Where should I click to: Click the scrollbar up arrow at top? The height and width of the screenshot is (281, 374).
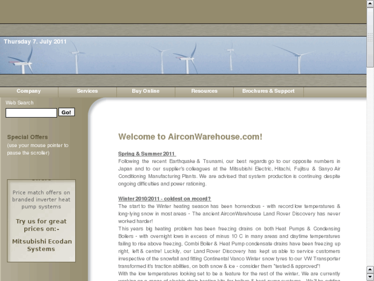(x=370, y=4)
